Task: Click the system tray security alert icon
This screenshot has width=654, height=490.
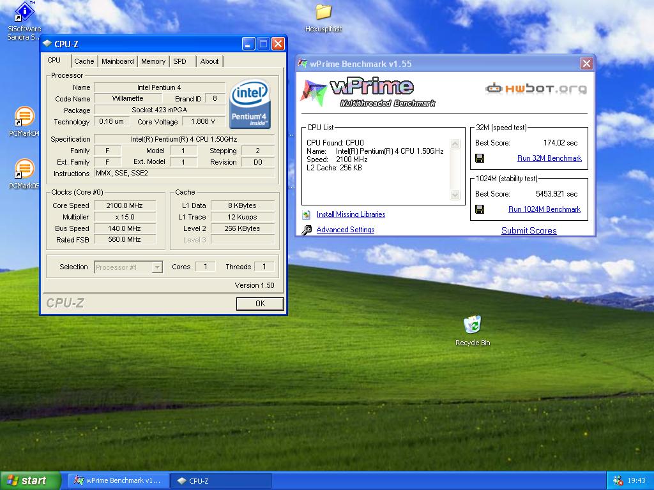Action: [x=618, y=480]
